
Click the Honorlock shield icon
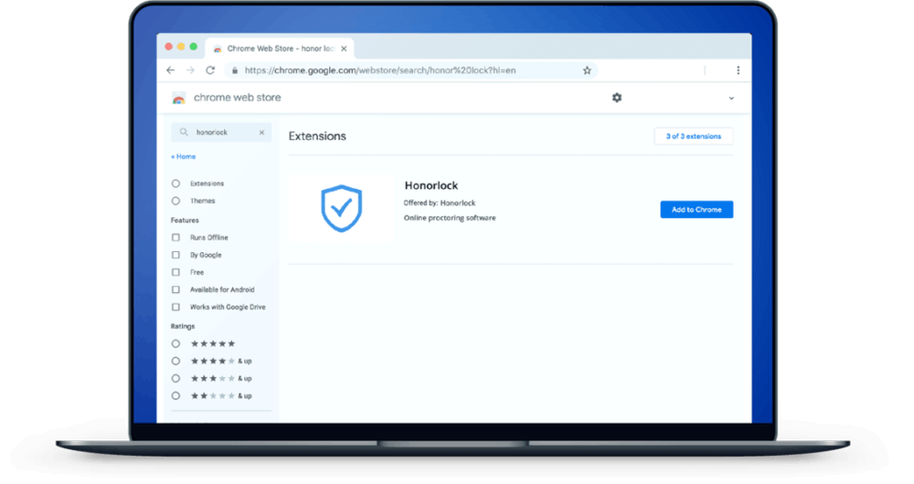(x=341, y=207)
